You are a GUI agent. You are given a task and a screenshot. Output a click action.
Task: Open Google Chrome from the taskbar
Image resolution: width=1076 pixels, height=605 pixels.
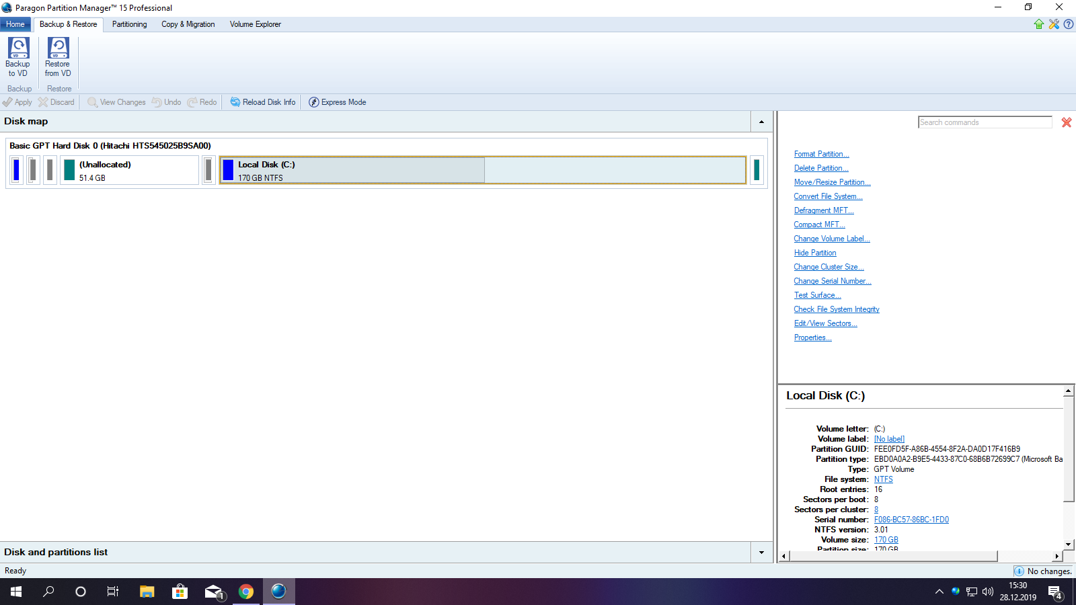point(246,592)
